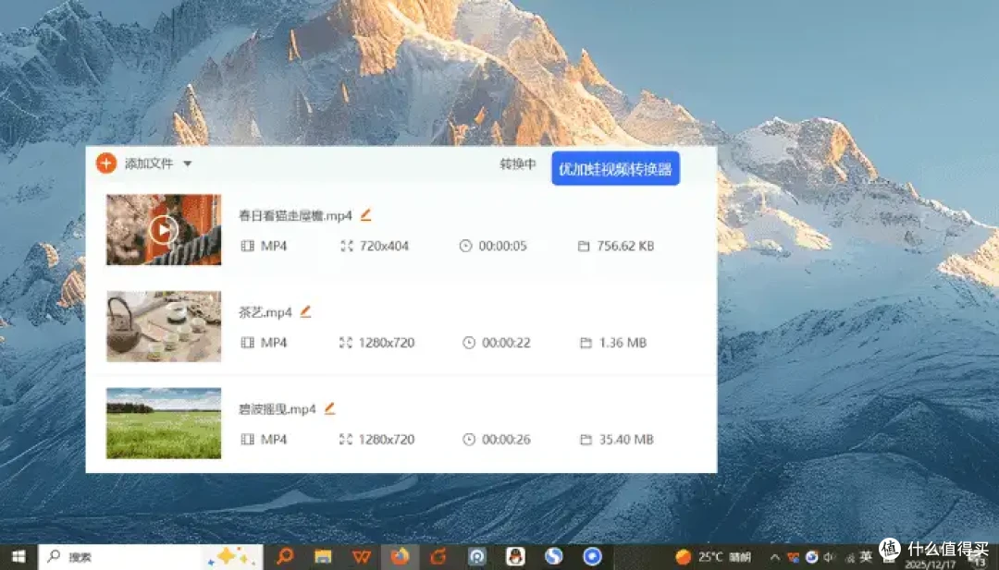Open the 添加文件 dropdown arrow
This screenshot has height=570, width=999.
(187, 164)
